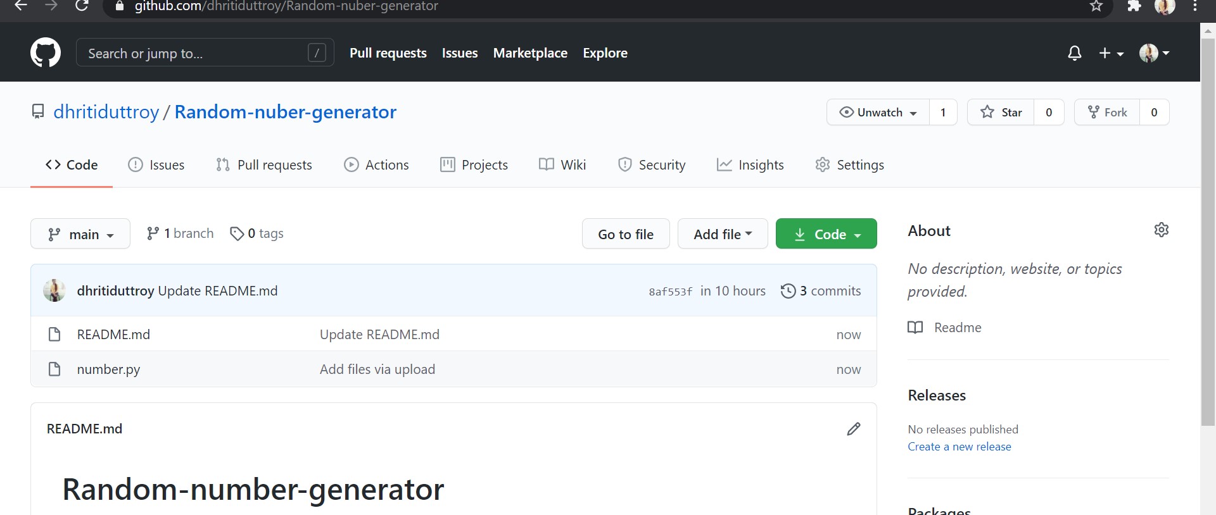Click the page vertical scrollbar
The image size is (1216, 515).
pyautogui.click(x=1208, y=232)
